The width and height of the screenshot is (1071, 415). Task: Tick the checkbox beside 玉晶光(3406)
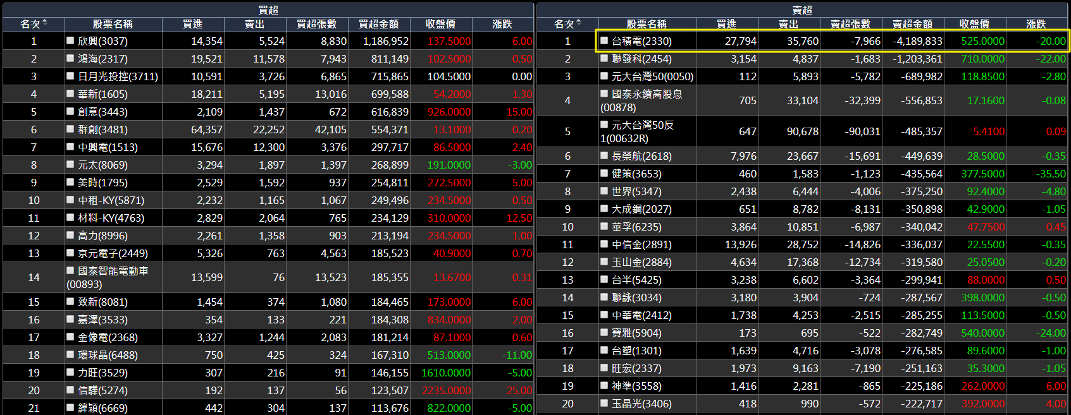coord(604,403)
